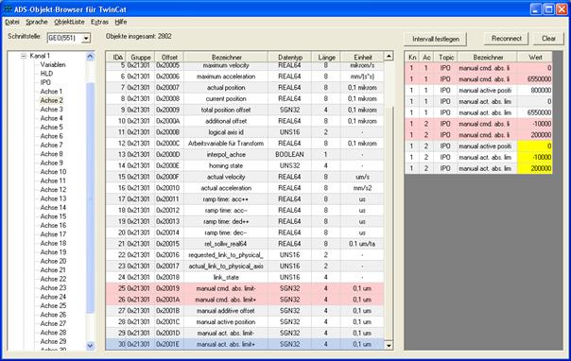571x361 pixels.
Task: Click the tree panel scroll-down arrow
Action: [90, 346]
